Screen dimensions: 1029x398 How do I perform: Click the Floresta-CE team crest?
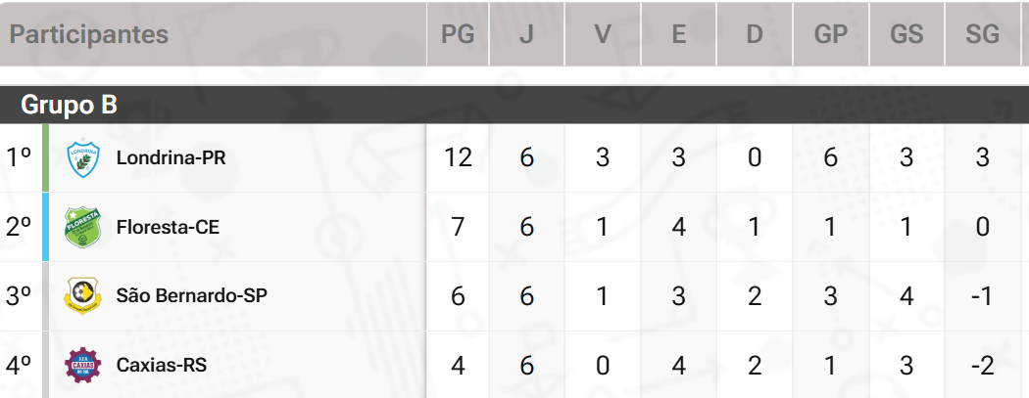(x=81, y=227)
